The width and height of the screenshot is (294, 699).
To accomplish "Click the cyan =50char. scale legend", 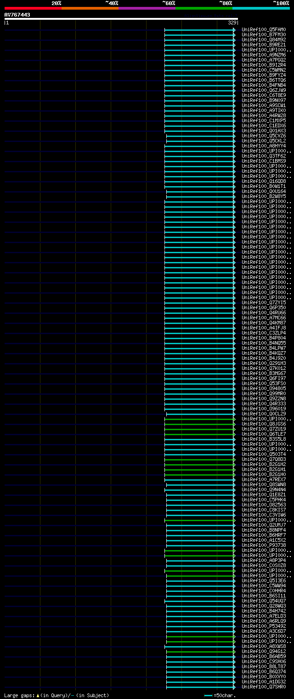I will 220,695.
